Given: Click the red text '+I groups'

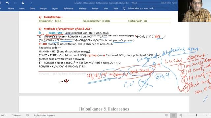Looking at the screenshot, I should click(92, 55).
